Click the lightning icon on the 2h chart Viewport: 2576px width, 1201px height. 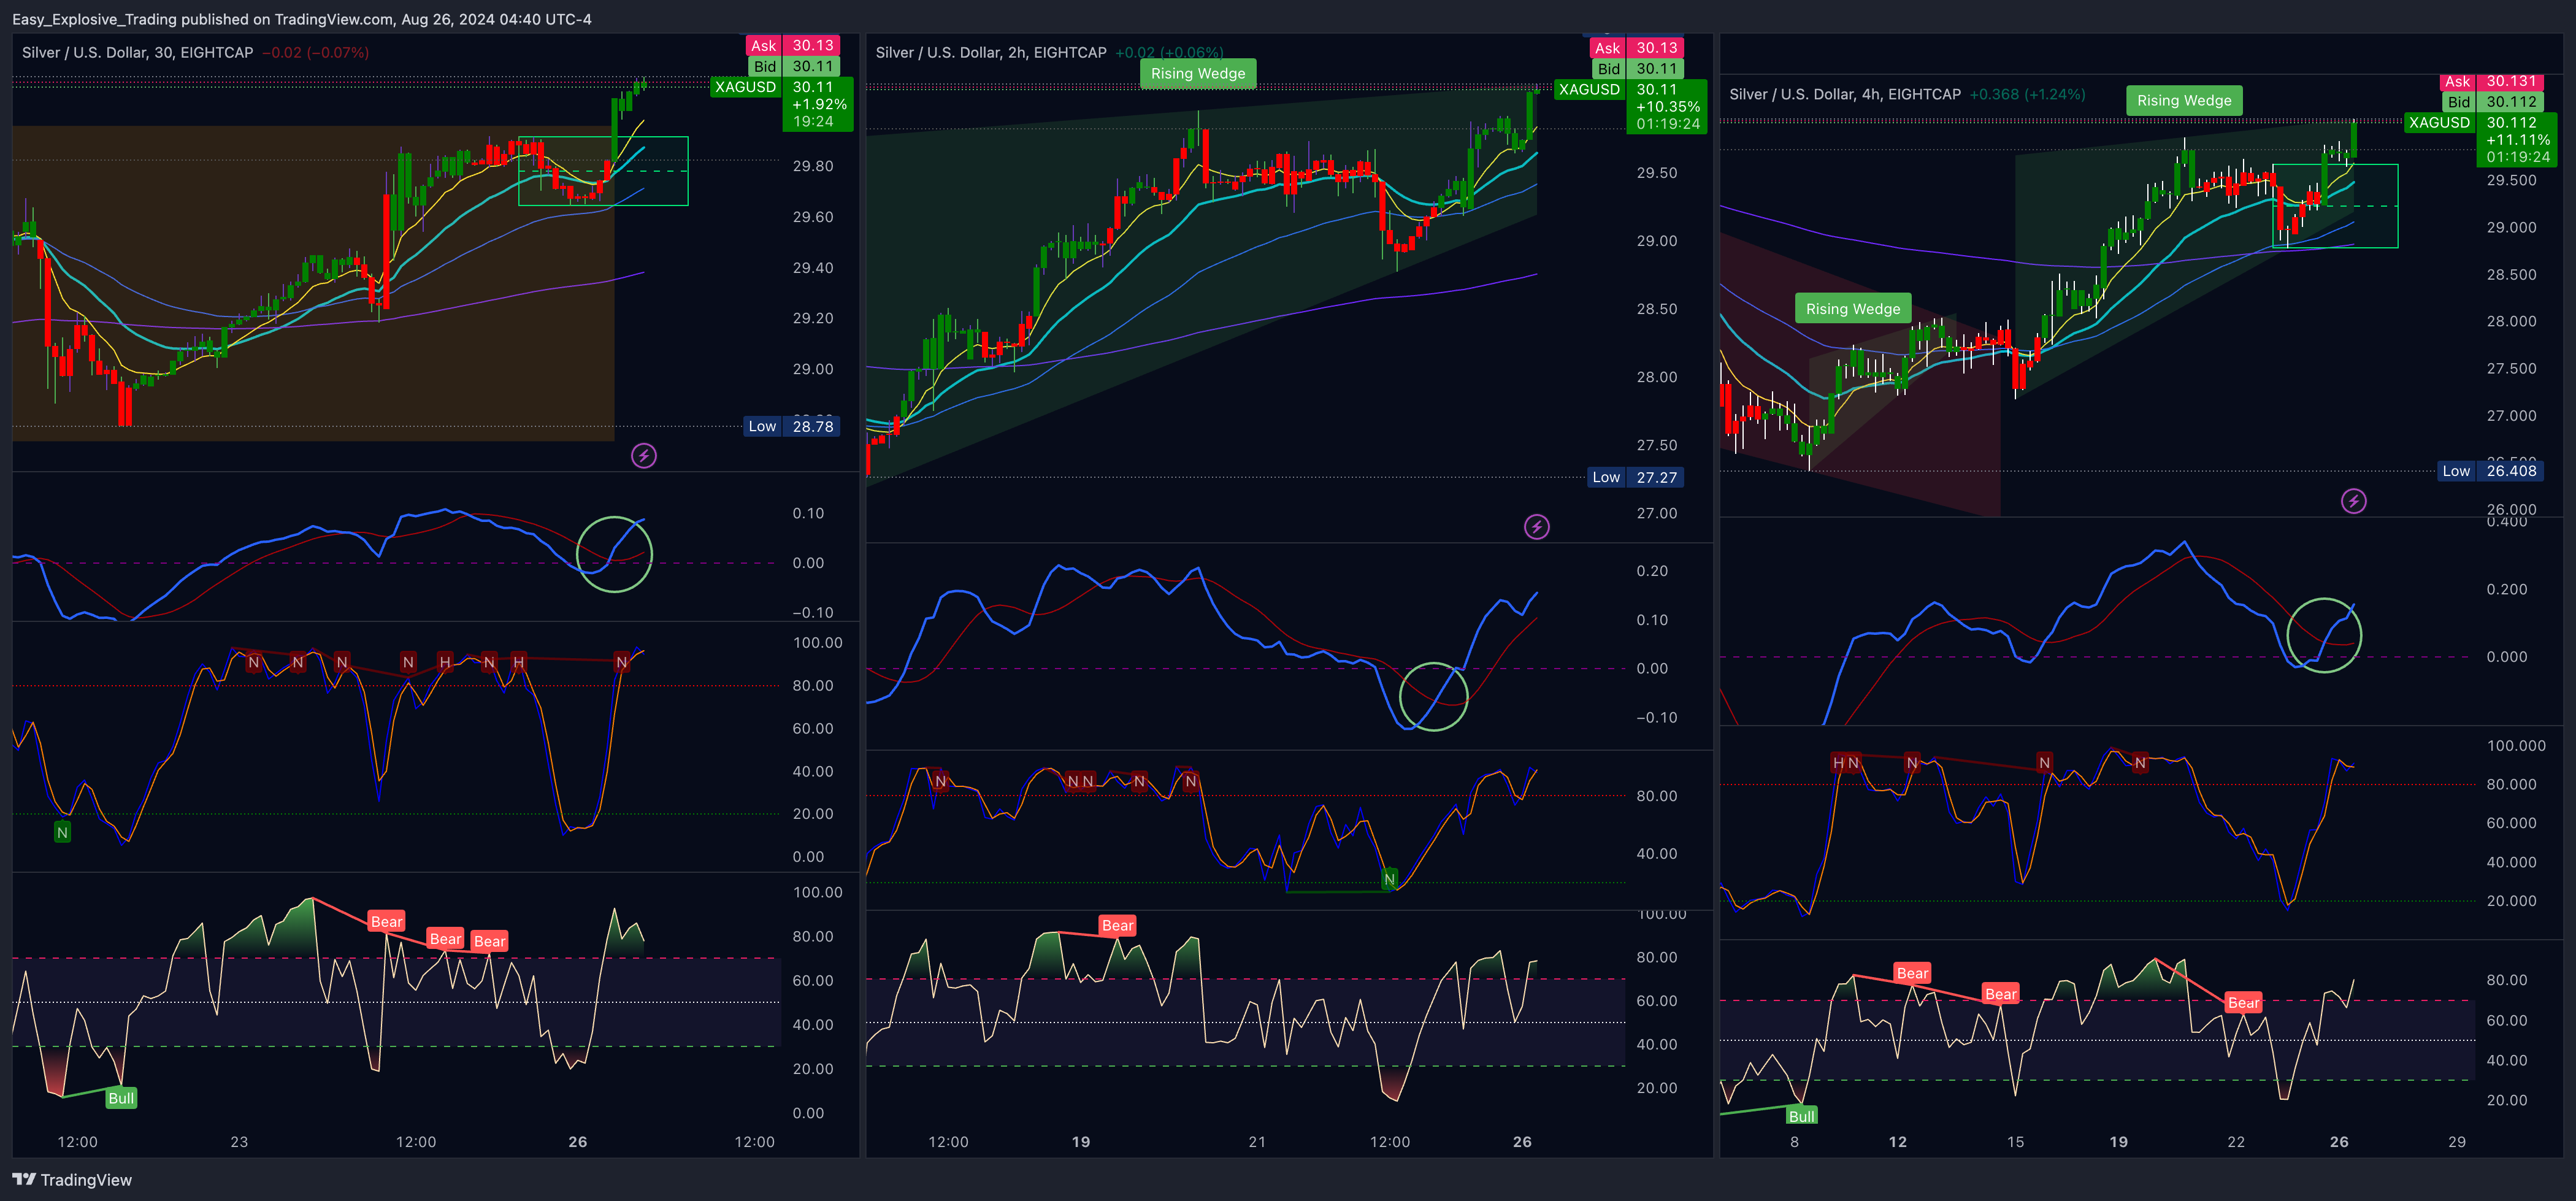(x=1537, y=527)
